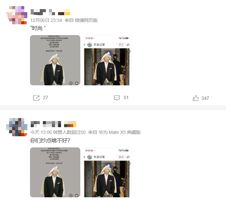The image size is (226, 200).
Task: Open second post's runway screenshot image
Action: coord(107,172)
